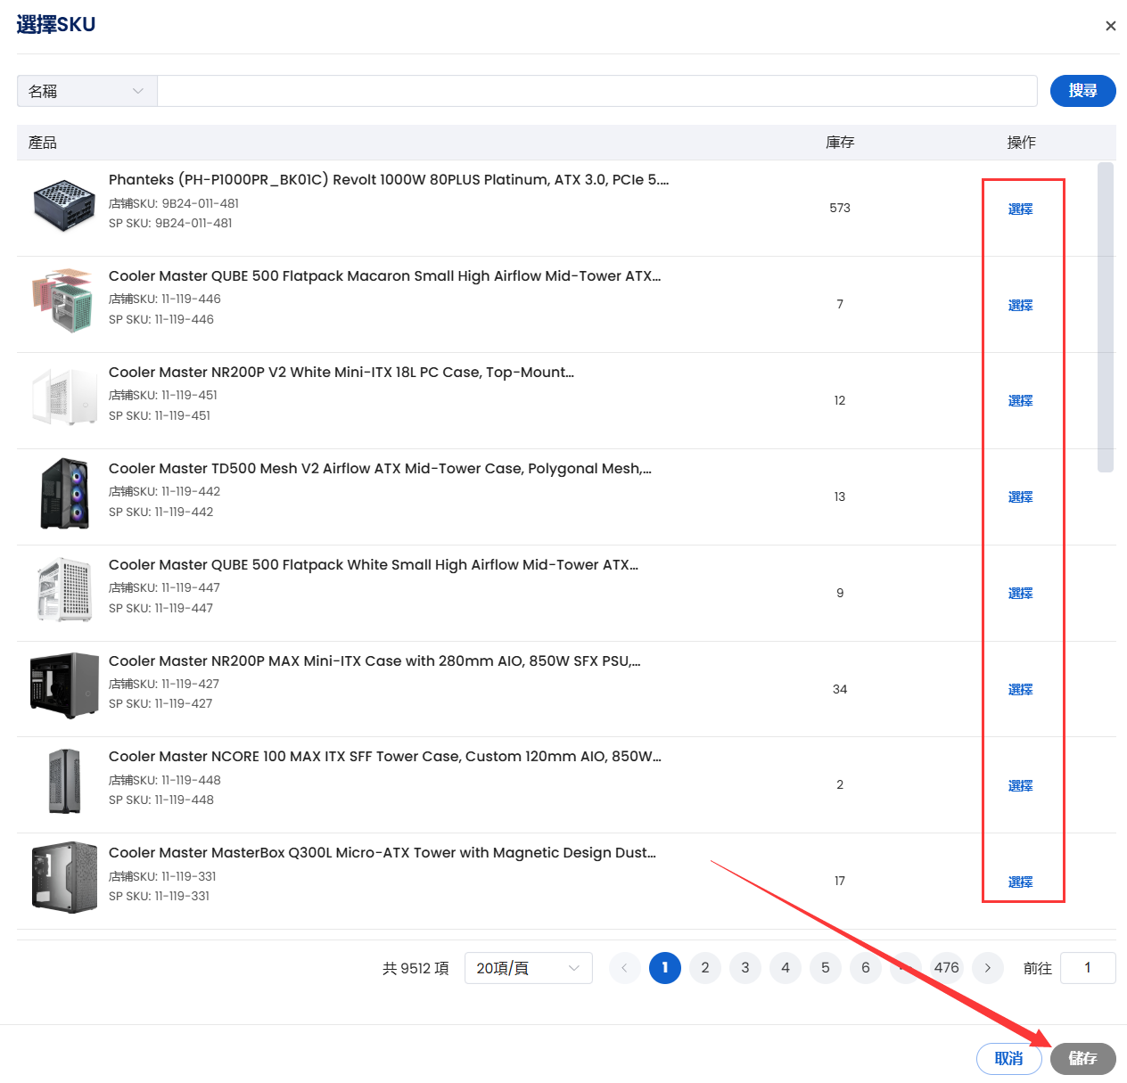Click the QUBE 500 Flatpack White thumbnail
This screenshot has height=1083, width=1127.
64,589
